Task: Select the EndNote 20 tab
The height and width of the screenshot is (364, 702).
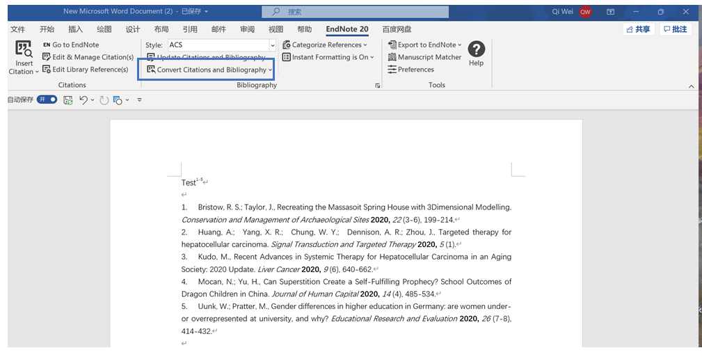Action: 347,29
